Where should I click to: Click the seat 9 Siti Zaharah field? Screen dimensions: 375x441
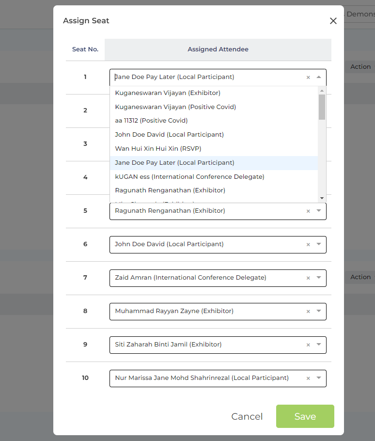(x=218, y=345)
